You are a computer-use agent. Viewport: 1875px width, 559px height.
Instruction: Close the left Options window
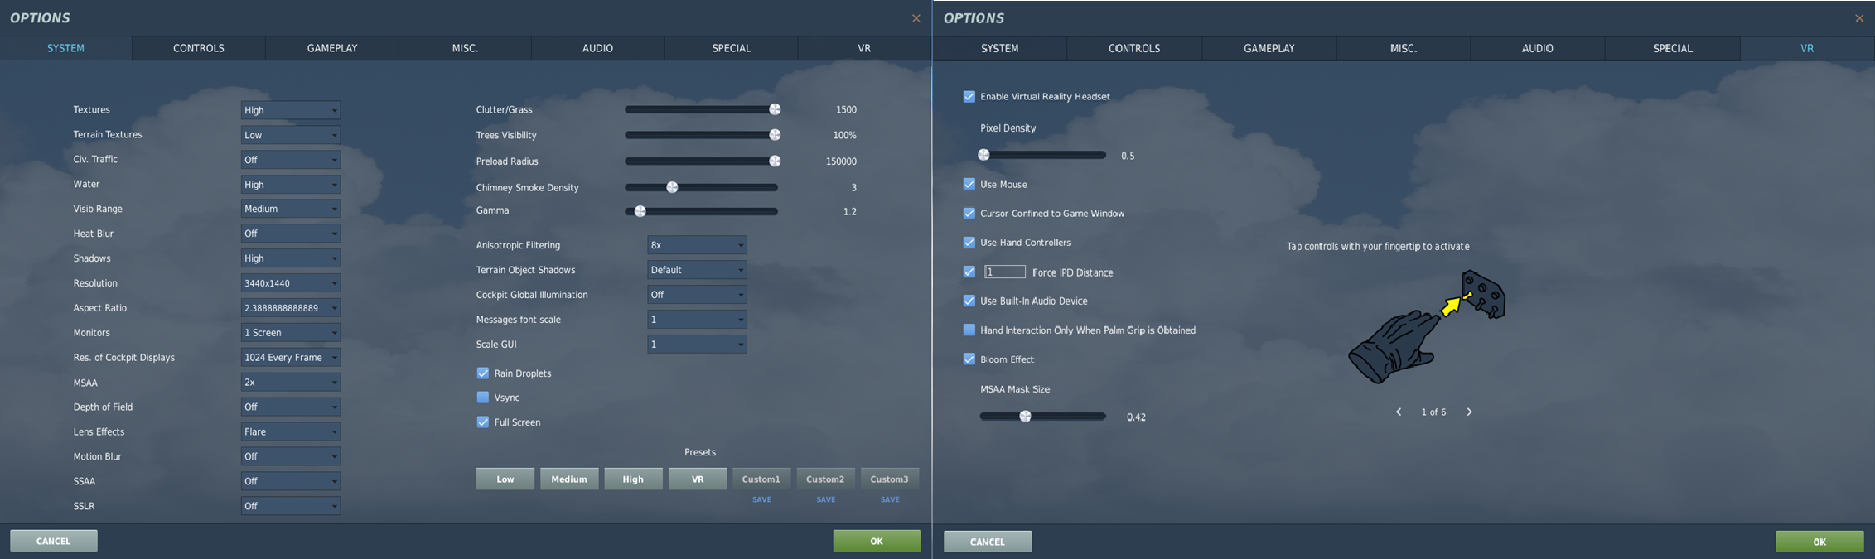(916, 18)
